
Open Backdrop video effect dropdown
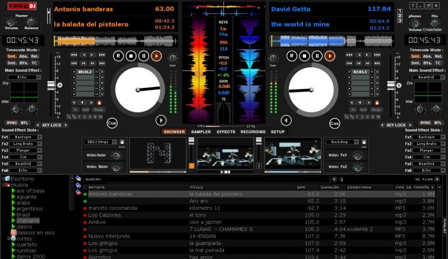356,142
